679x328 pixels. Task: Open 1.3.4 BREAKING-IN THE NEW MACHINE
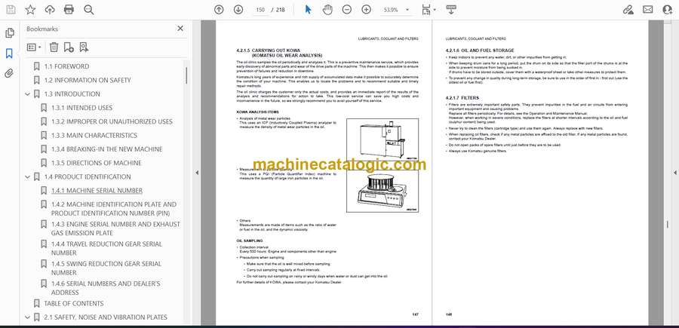tap(107, 149)
